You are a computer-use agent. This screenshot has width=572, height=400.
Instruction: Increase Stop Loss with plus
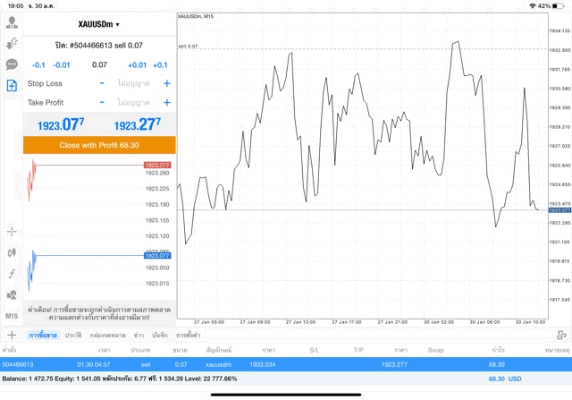167,83
